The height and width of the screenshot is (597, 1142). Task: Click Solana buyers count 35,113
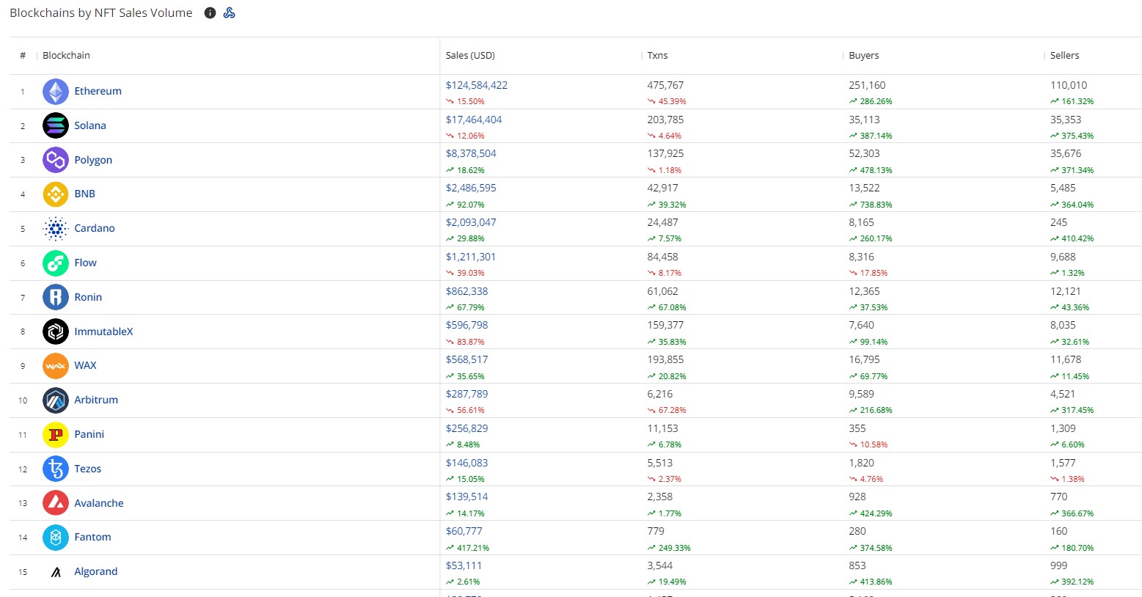[x=864, y=120]
